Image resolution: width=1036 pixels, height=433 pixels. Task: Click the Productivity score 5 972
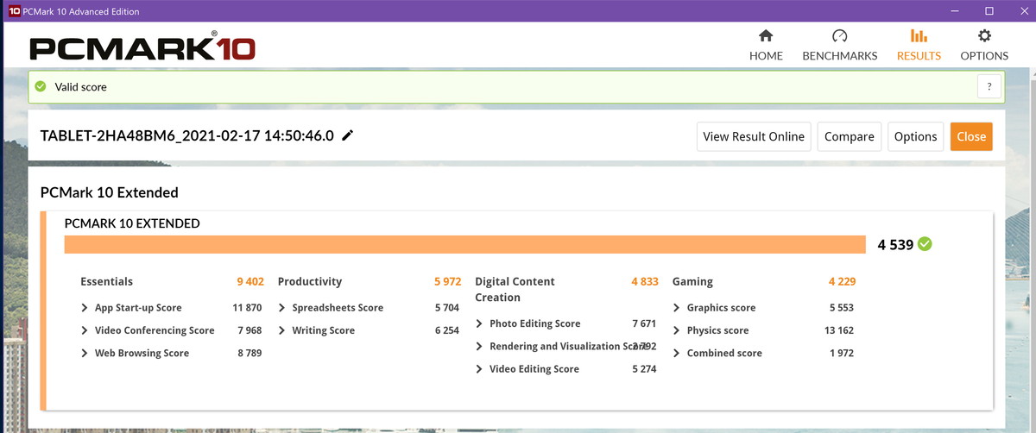448,281
